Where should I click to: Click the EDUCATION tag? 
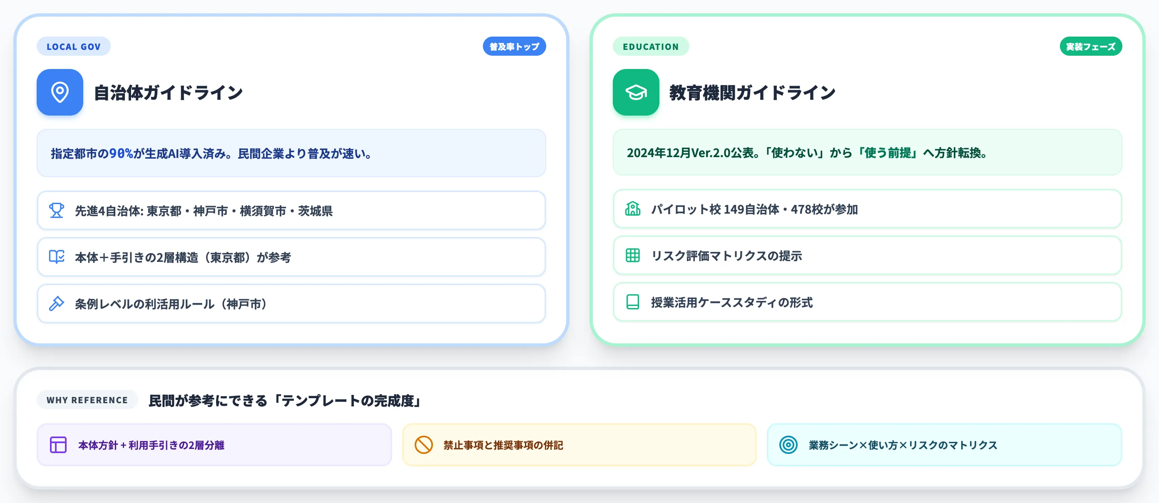point(651,46)
